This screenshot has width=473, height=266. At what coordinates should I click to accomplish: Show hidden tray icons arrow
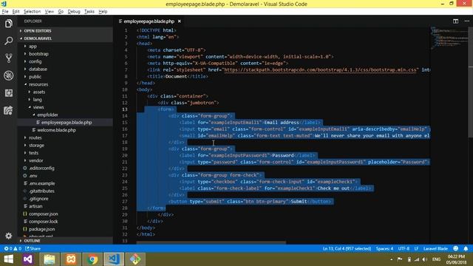392,259
